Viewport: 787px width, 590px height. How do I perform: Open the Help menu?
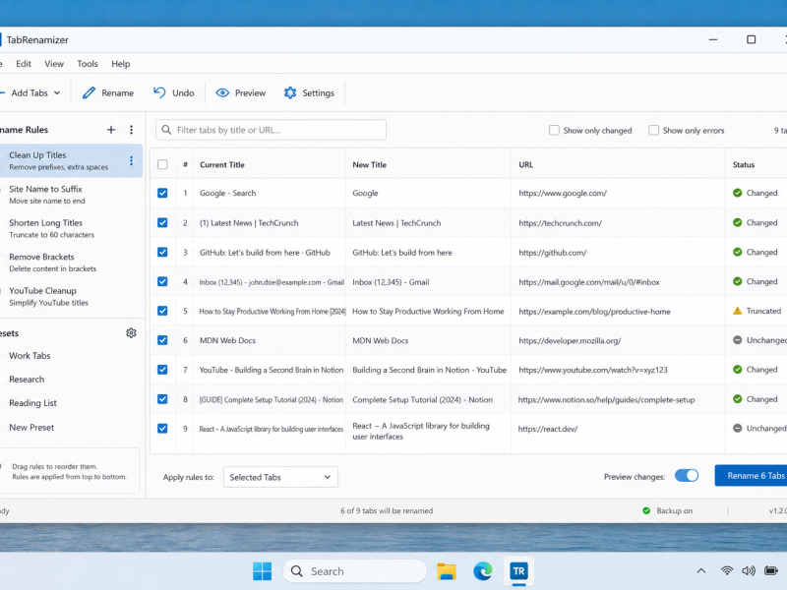point(120,64)
